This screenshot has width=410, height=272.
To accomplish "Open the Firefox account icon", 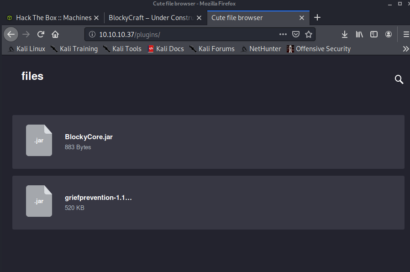I will [x=389, y=34].
